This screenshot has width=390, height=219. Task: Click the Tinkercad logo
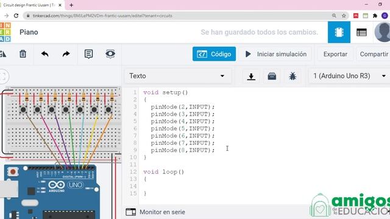5,32
